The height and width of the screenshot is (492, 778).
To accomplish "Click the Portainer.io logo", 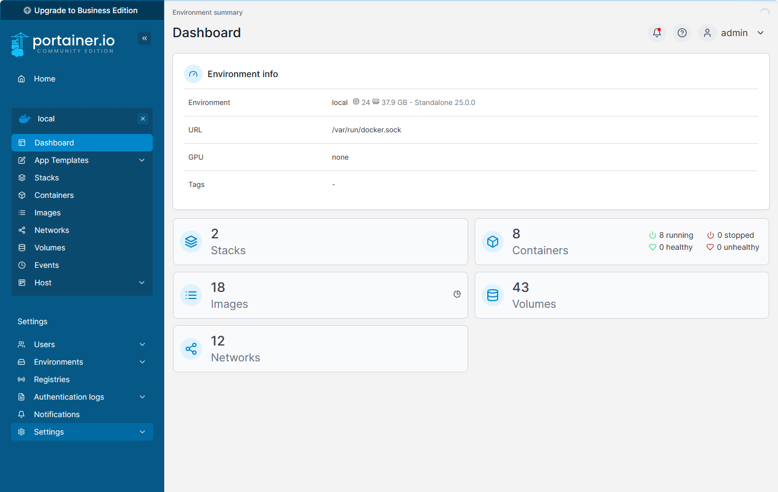I will point(62,44).
